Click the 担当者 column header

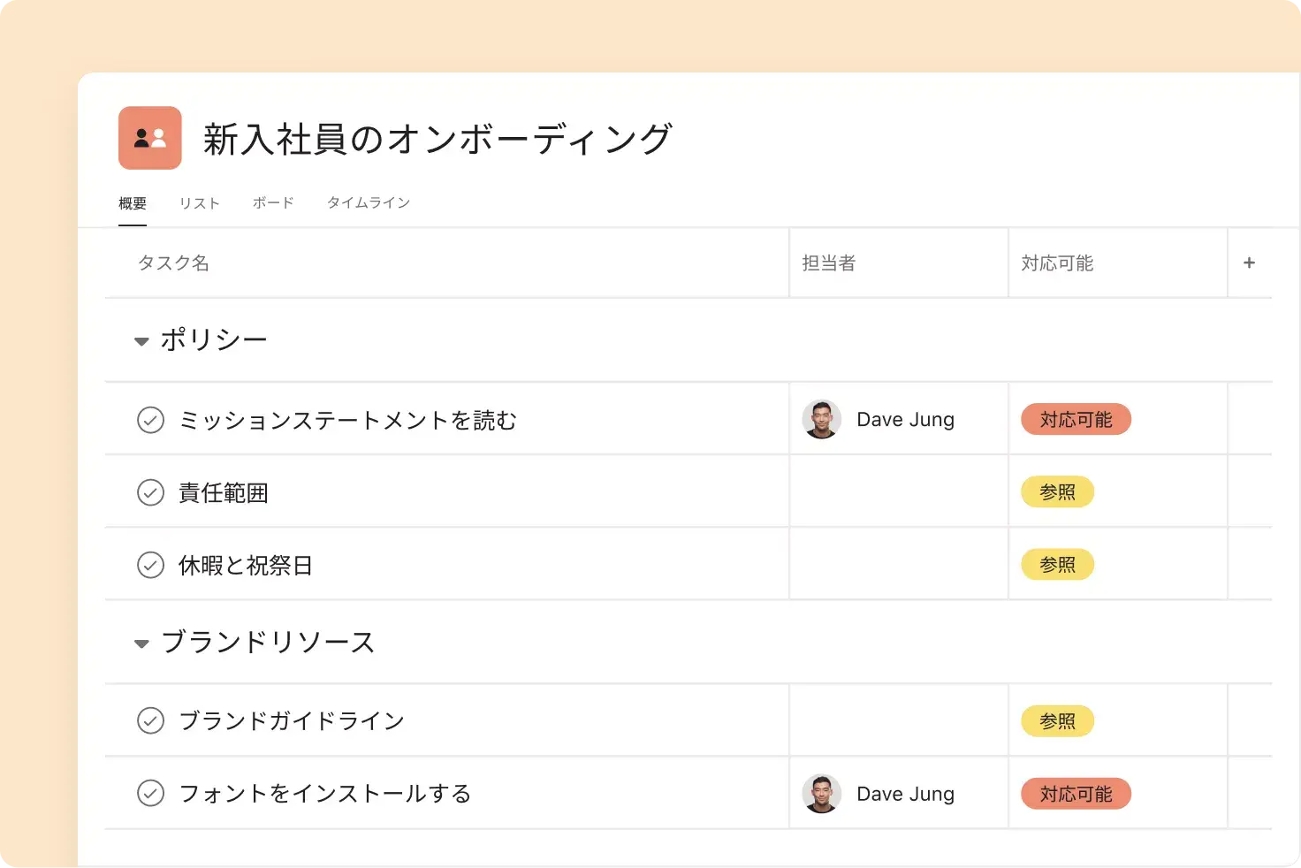click(828, 263)
